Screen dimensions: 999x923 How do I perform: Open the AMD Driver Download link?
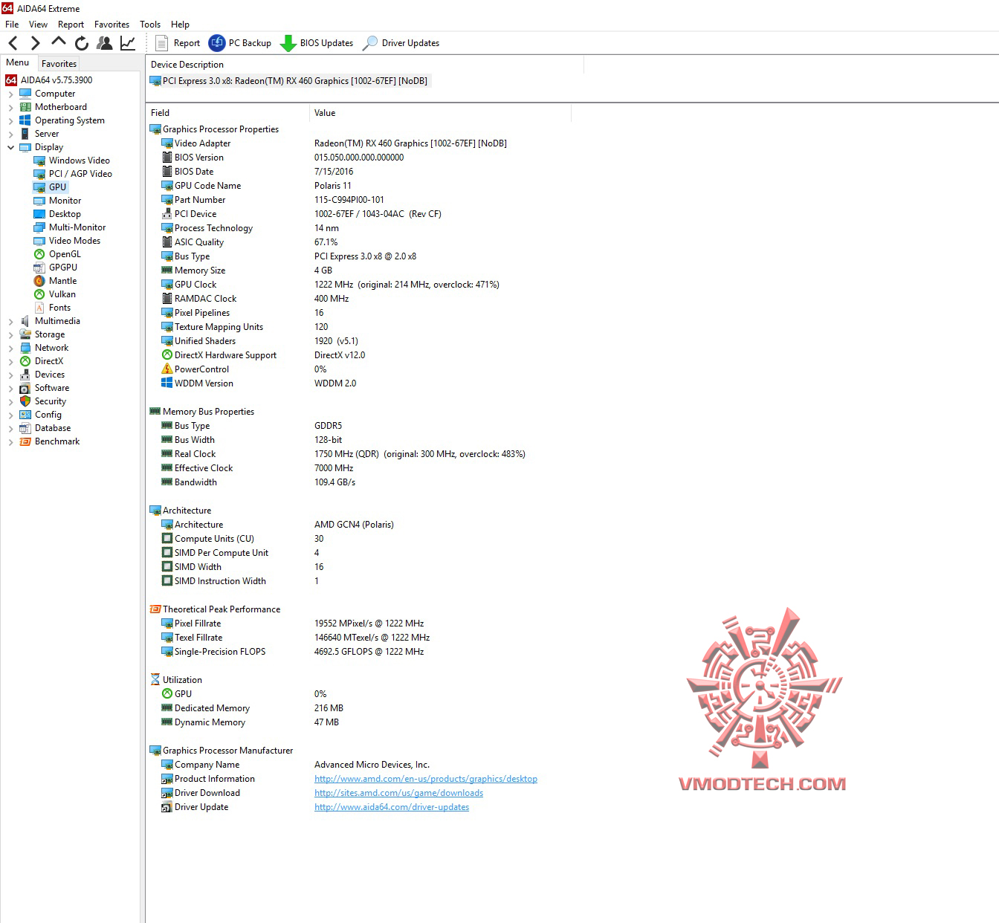tap(398, 793)
